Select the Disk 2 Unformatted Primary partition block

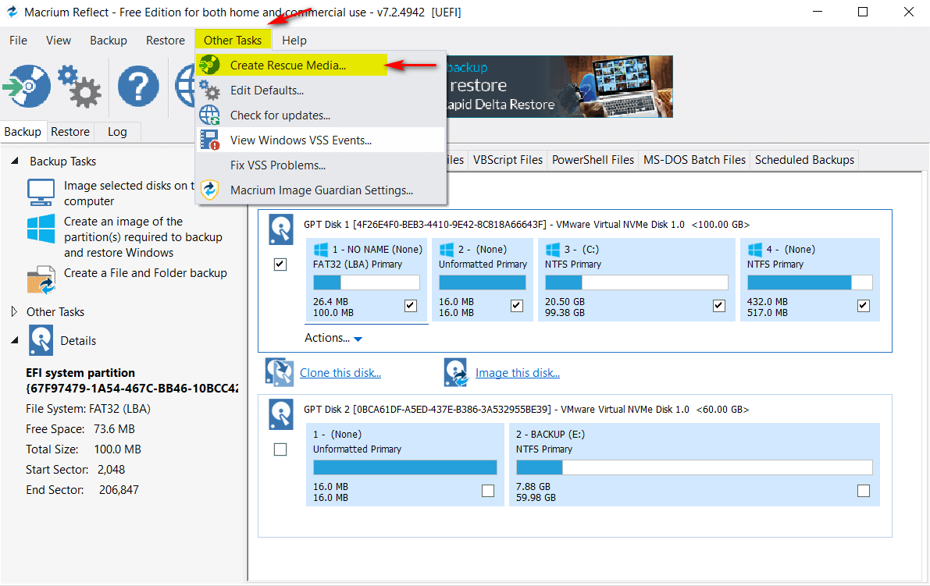(405, 464)
